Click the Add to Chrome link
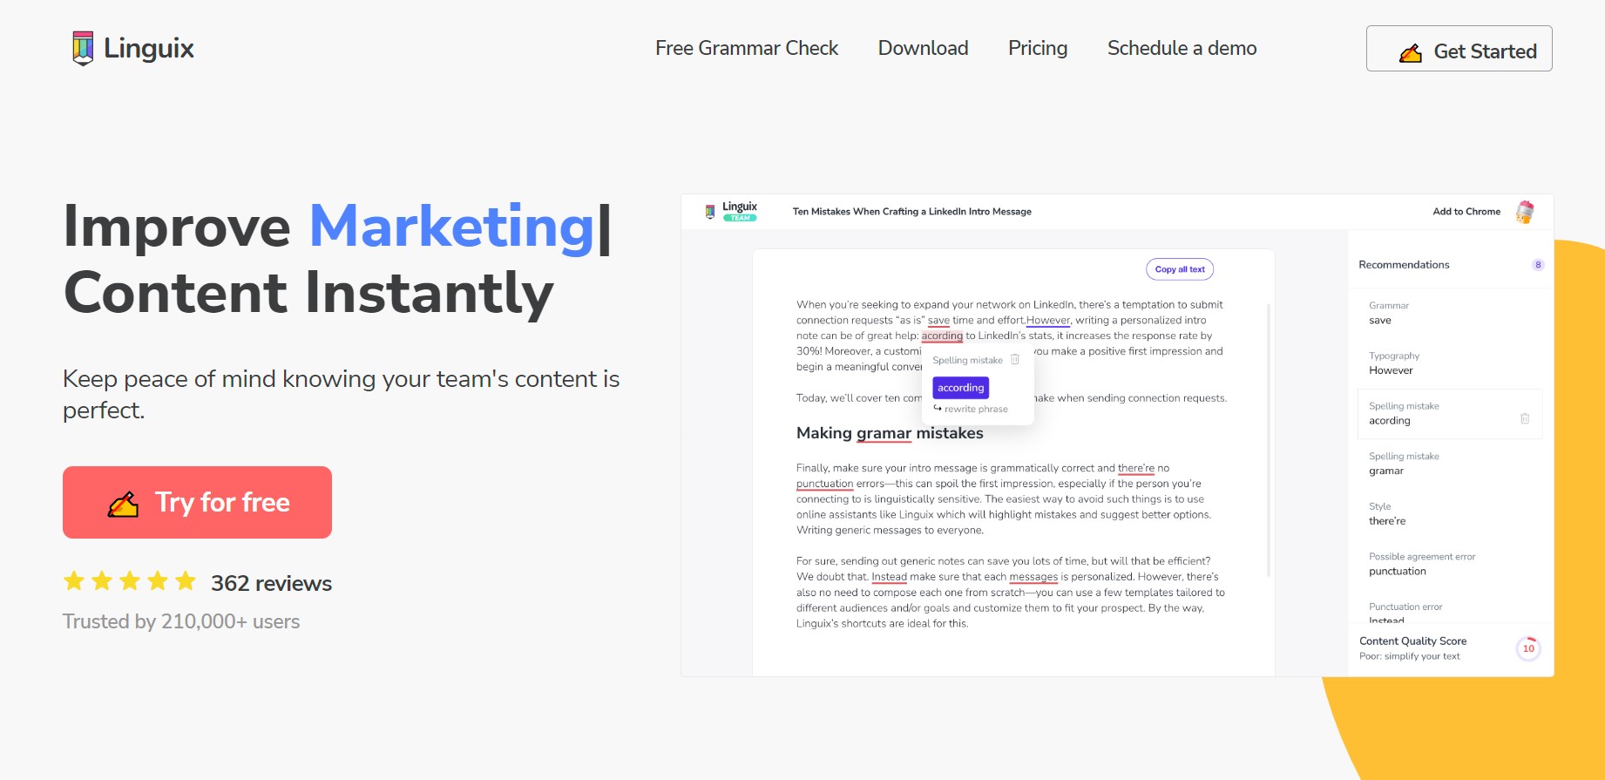 pos(1466,212)
